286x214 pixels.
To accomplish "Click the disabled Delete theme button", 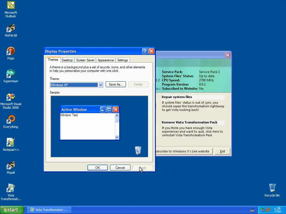I will (x=138, y=84).
